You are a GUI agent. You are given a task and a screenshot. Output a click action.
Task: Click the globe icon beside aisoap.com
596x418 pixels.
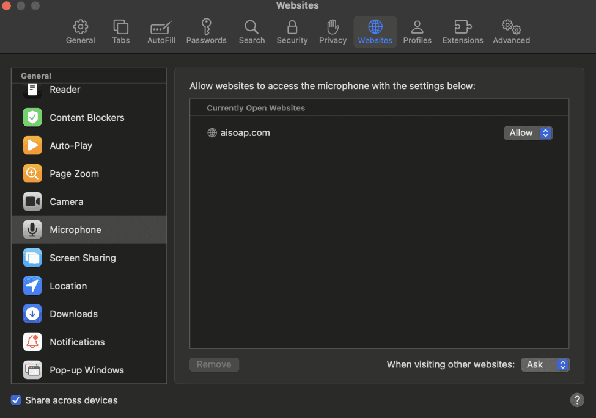212,133
